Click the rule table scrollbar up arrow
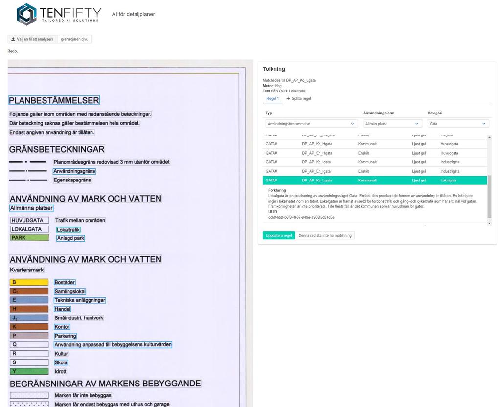This screenshot has width=501, height=407. coord(489,137)
